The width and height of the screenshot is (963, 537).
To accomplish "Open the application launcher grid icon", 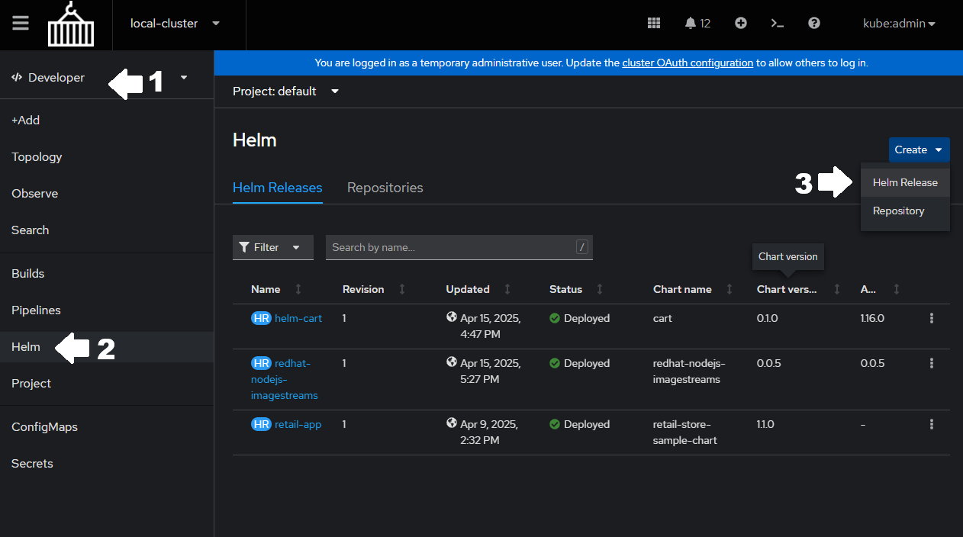I will click(653, 23).
